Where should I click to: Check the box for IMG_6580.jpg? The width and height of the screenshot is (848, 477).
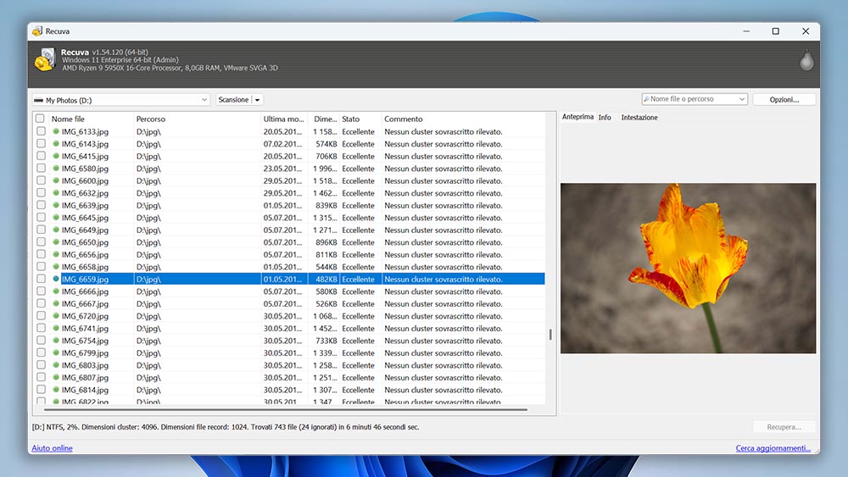pyautogui.click(x=41, y=168)
